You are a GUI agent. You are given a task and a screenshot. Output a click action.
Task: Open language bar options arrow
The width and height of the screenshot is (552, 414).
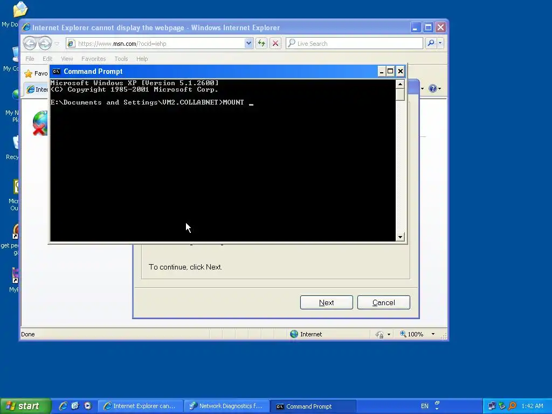[x=437, y=409]
